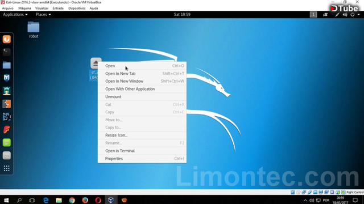Screen dimensions: 364x204
Task: Open Windows Task View button
Action: click(32, 200)
